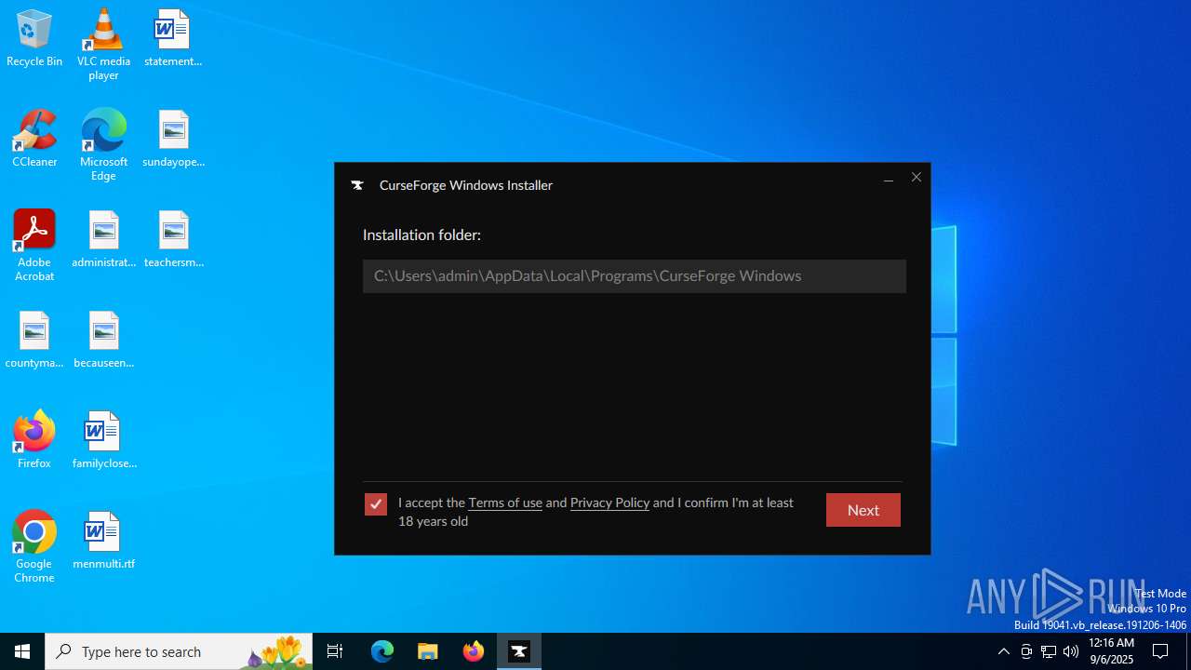The width and height of the screenshot is (1191, 670).
Task: Open Firefox from the taskbar
Action: pos(474,651)
